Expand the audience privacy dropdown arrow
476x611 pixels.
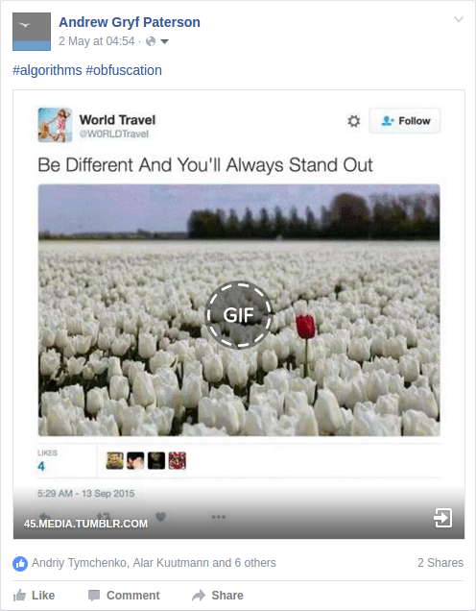(165, 41)
